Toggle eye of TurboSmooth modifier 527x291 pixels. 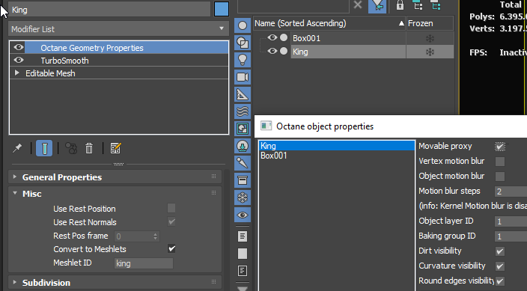[19, 60]
